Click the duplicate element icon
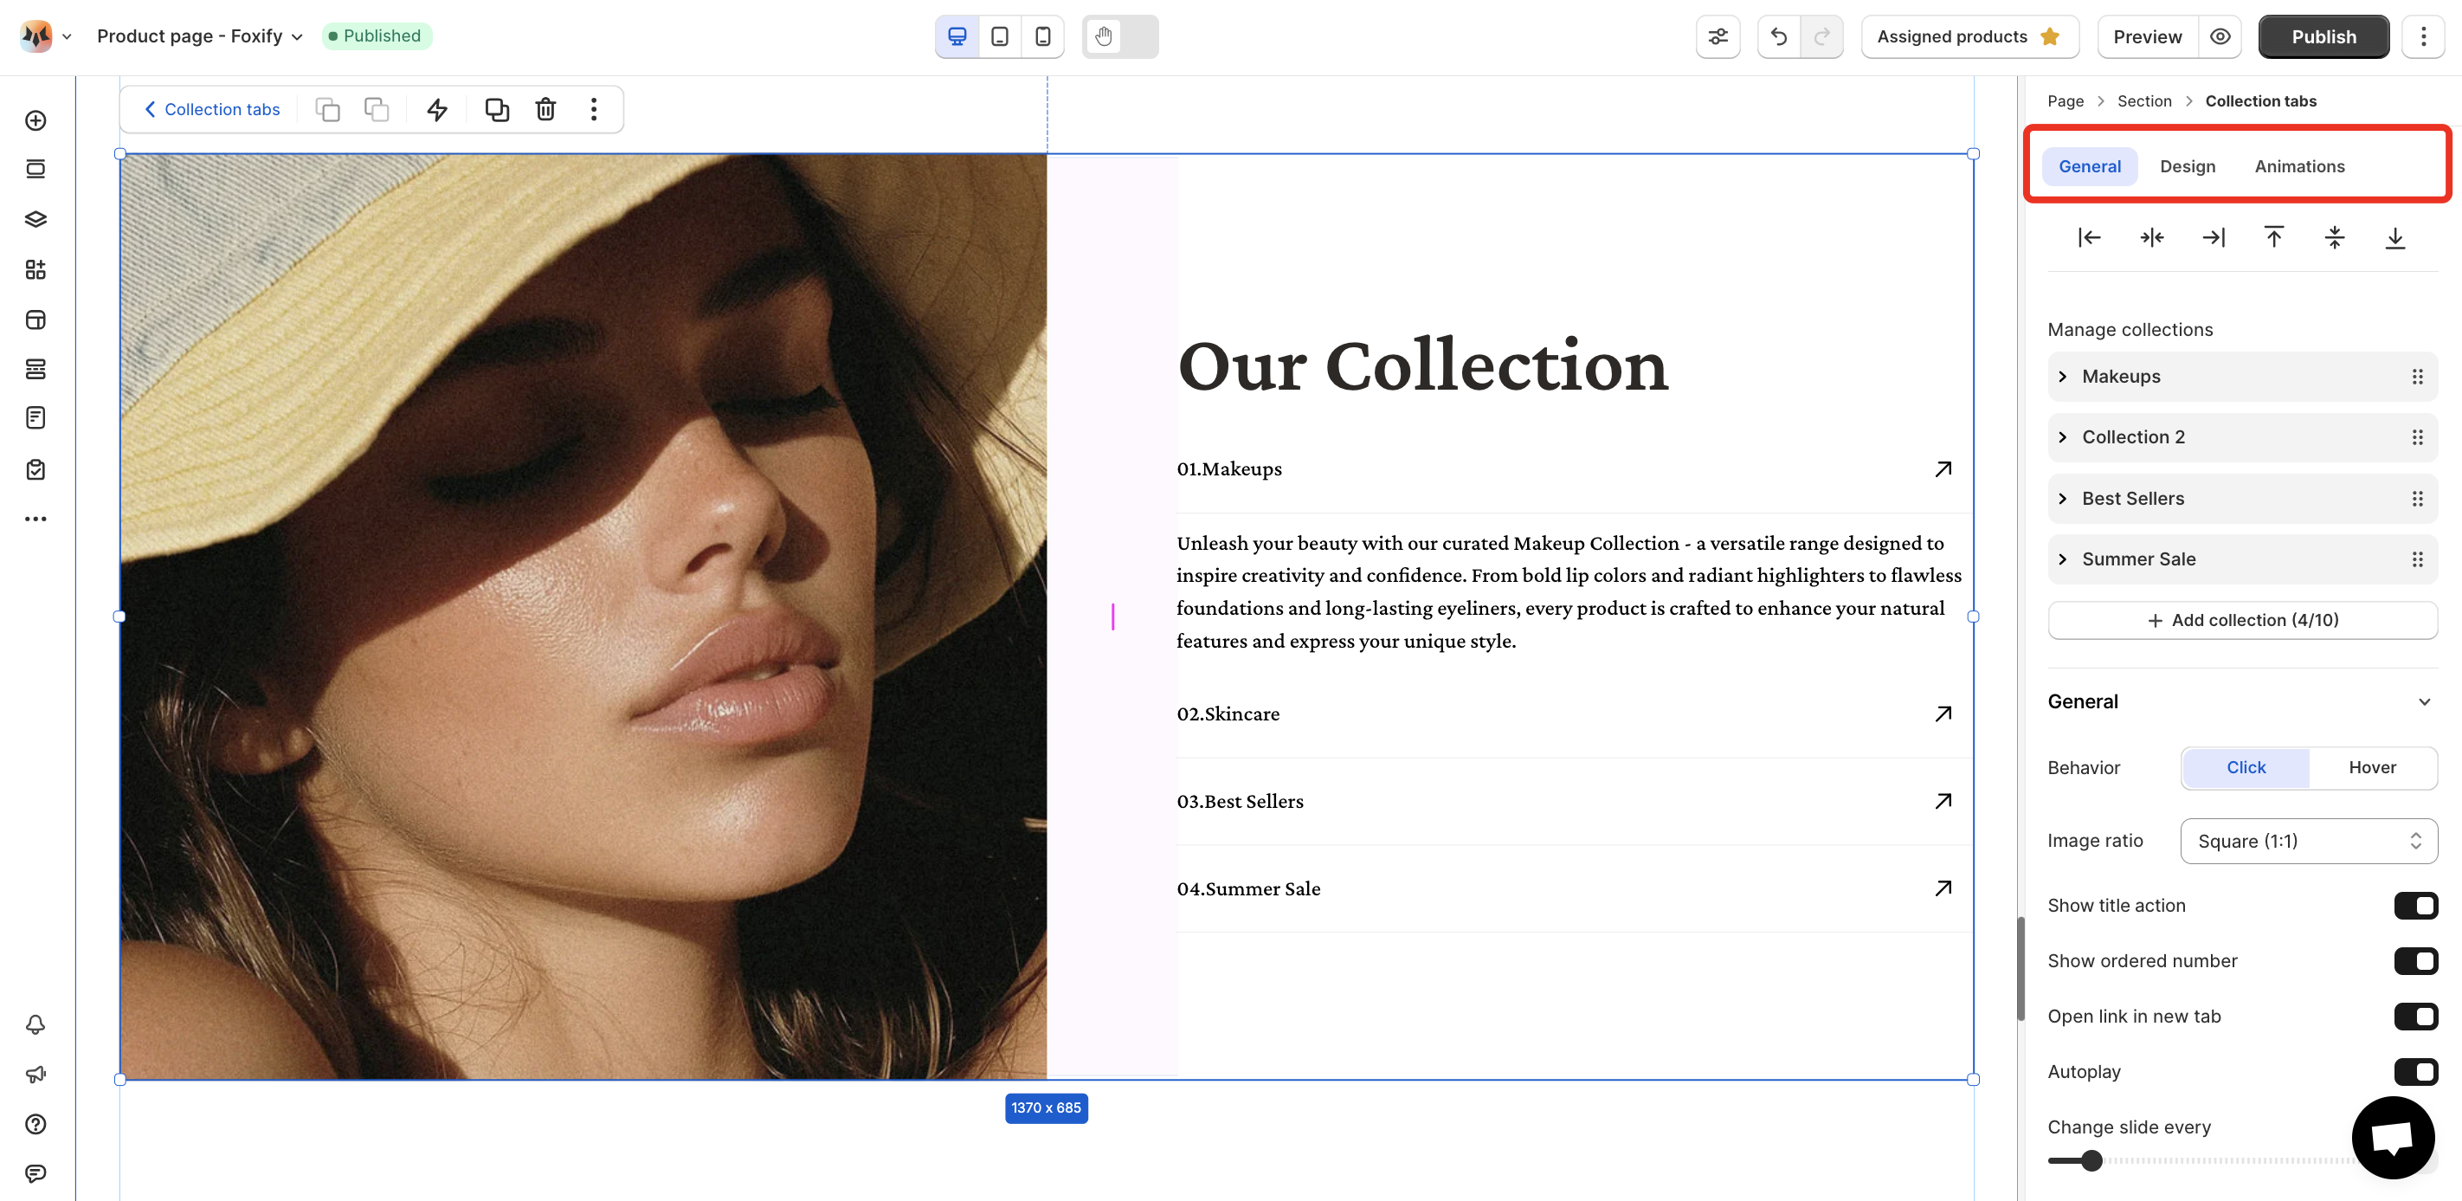This screenshot has width=2462, height=1201. [x=496, y=109]
